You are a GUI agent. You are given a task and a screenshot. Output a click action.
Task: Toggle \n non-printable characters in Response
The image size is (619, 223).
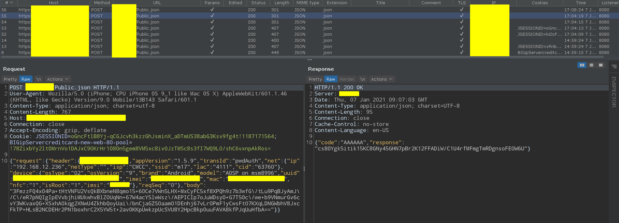coord(363,79)
